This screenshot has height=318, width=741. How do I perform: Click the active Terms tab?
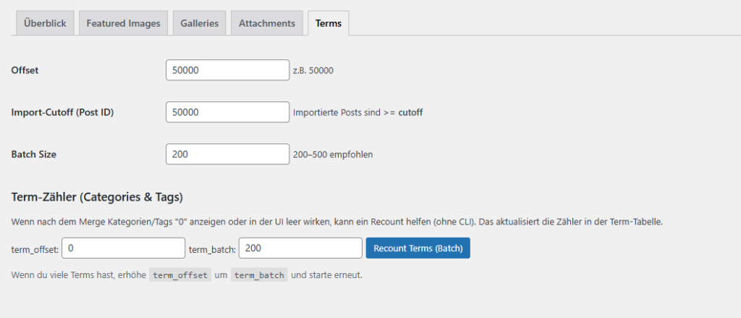coord(329,23)
